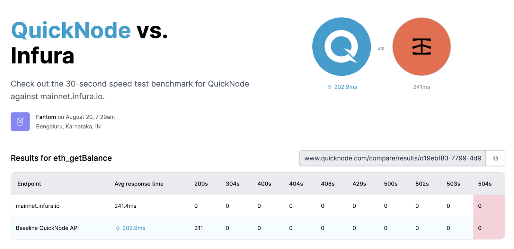Screen dimensions: 514x249
Task: Click the Fantom network name label
Action: click(46, 117)
